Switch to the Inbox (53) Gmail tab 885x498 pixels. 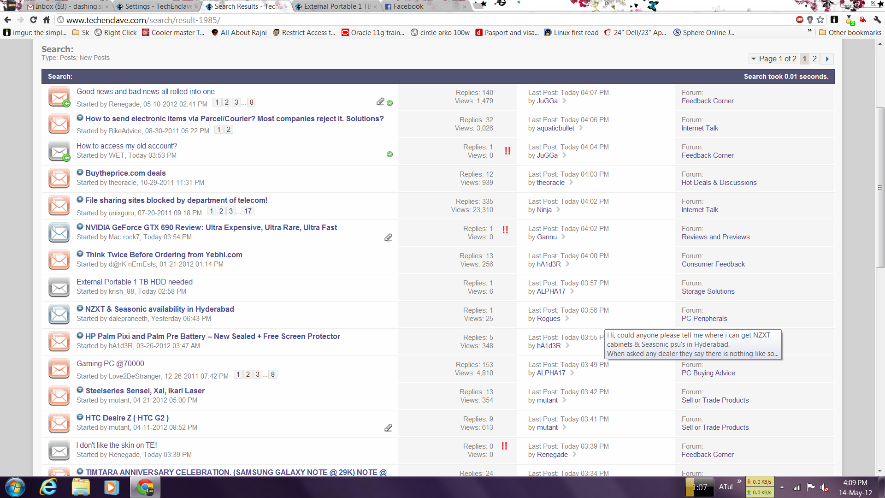click(x=68, y=6)
